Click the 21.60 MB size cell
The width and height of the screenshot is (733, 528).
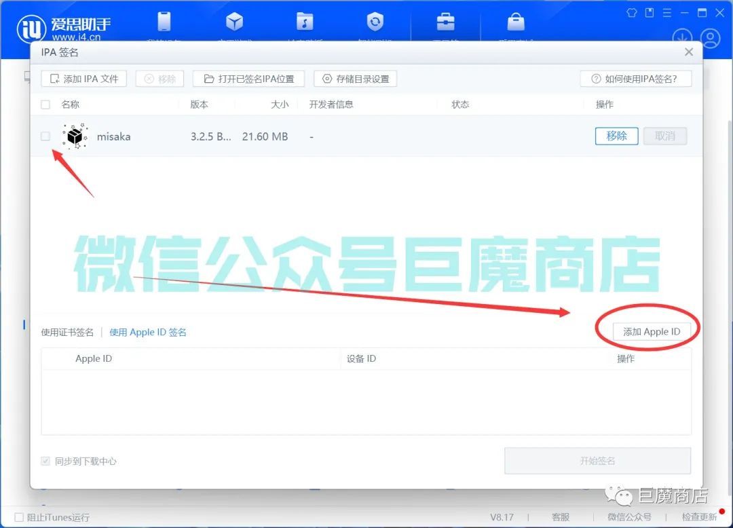265,137
